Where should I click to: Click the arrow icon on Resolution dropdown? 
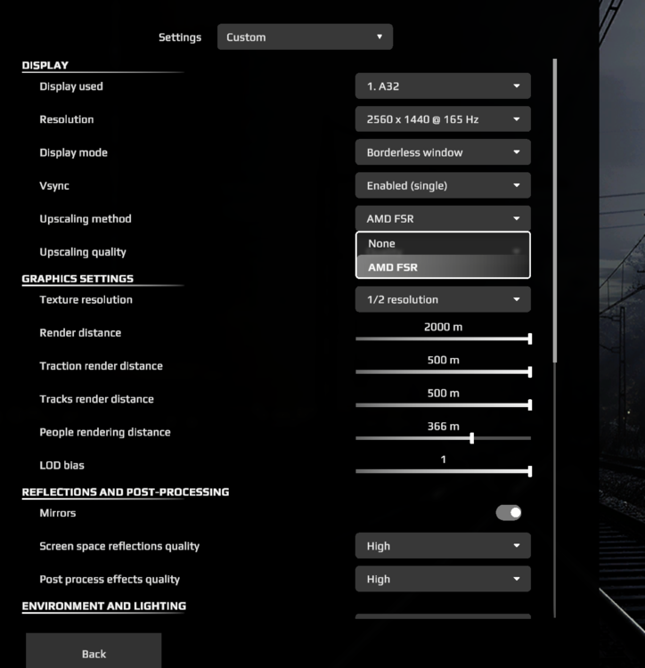[x=516, y=119]
